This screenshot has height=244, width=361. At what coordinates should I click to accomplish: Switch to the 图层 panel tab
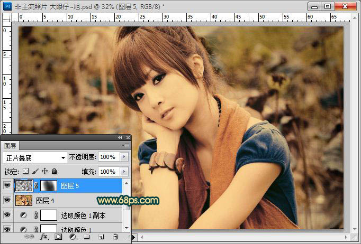[11, 145]
